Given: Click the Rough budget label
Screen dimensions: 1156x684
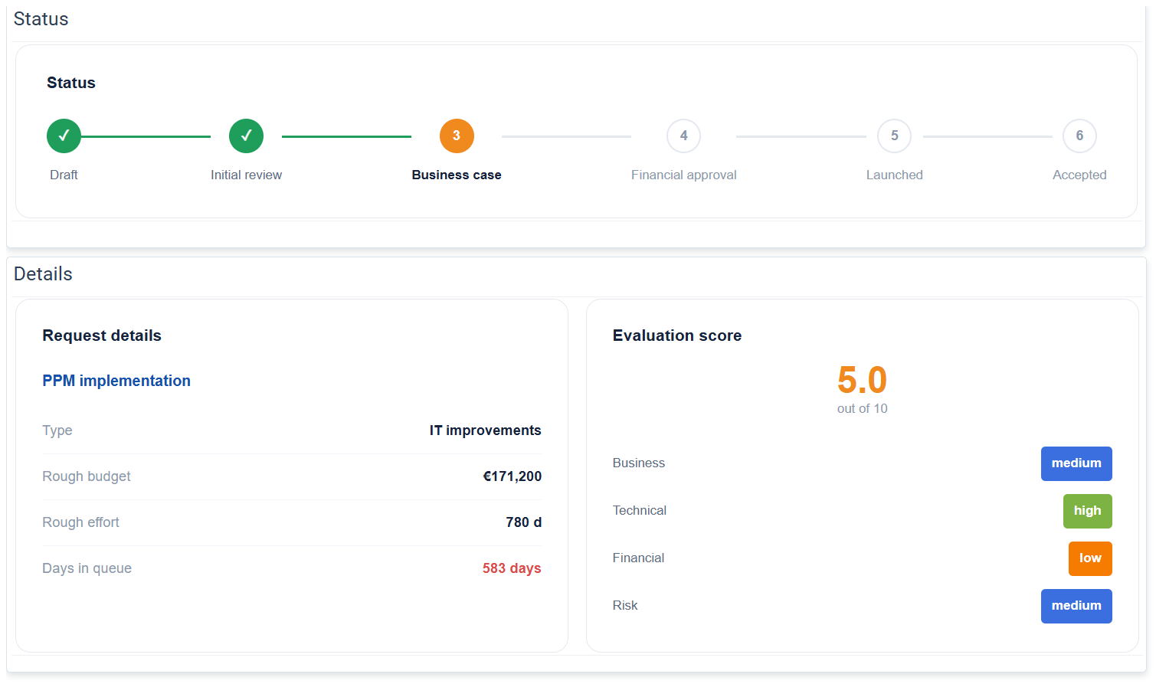Looking at the screenshot, I should click(87, 476).
